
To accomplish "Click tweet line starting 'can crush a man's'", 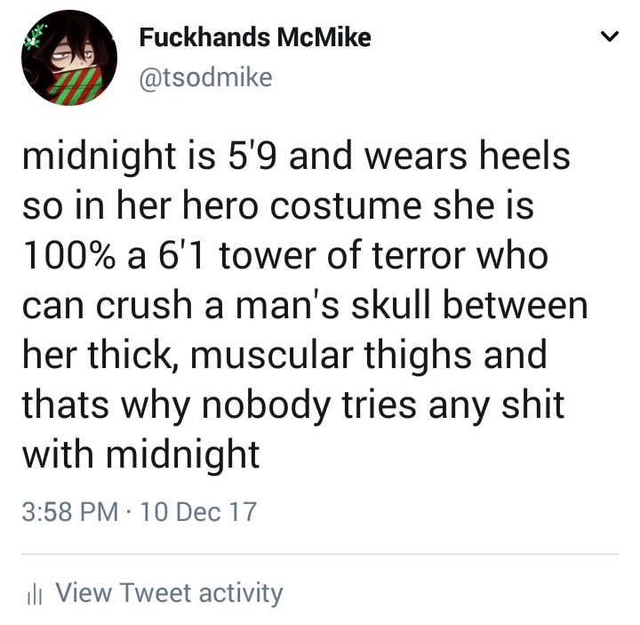I will 305,305.
